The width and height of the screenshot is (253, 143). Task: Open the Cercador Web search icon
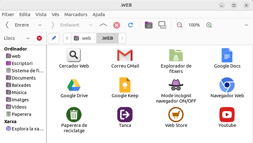(x=74, y=56)
